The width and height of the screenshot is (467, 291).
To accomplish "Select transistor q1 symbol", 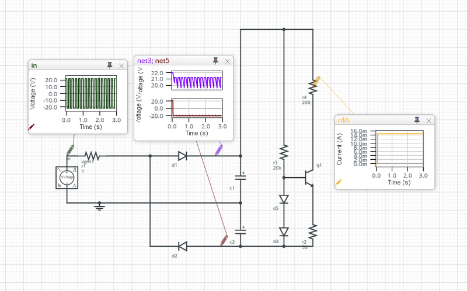I will tap(309, 178).
